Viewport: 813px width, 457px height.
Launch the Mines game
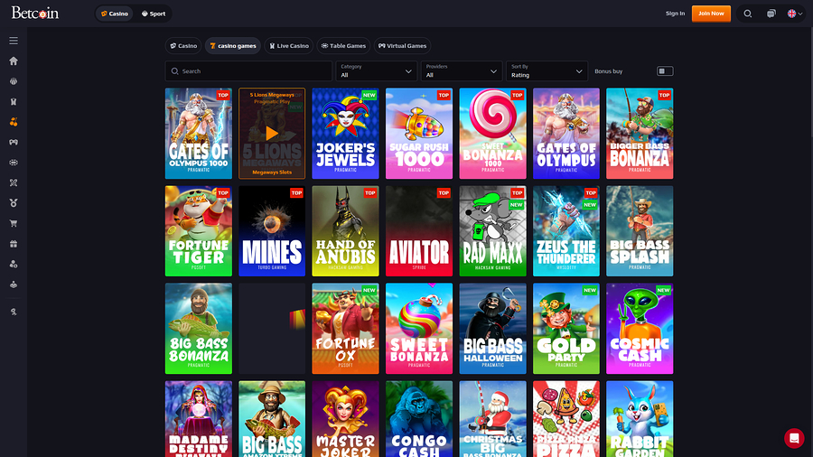tap(272, 231)
